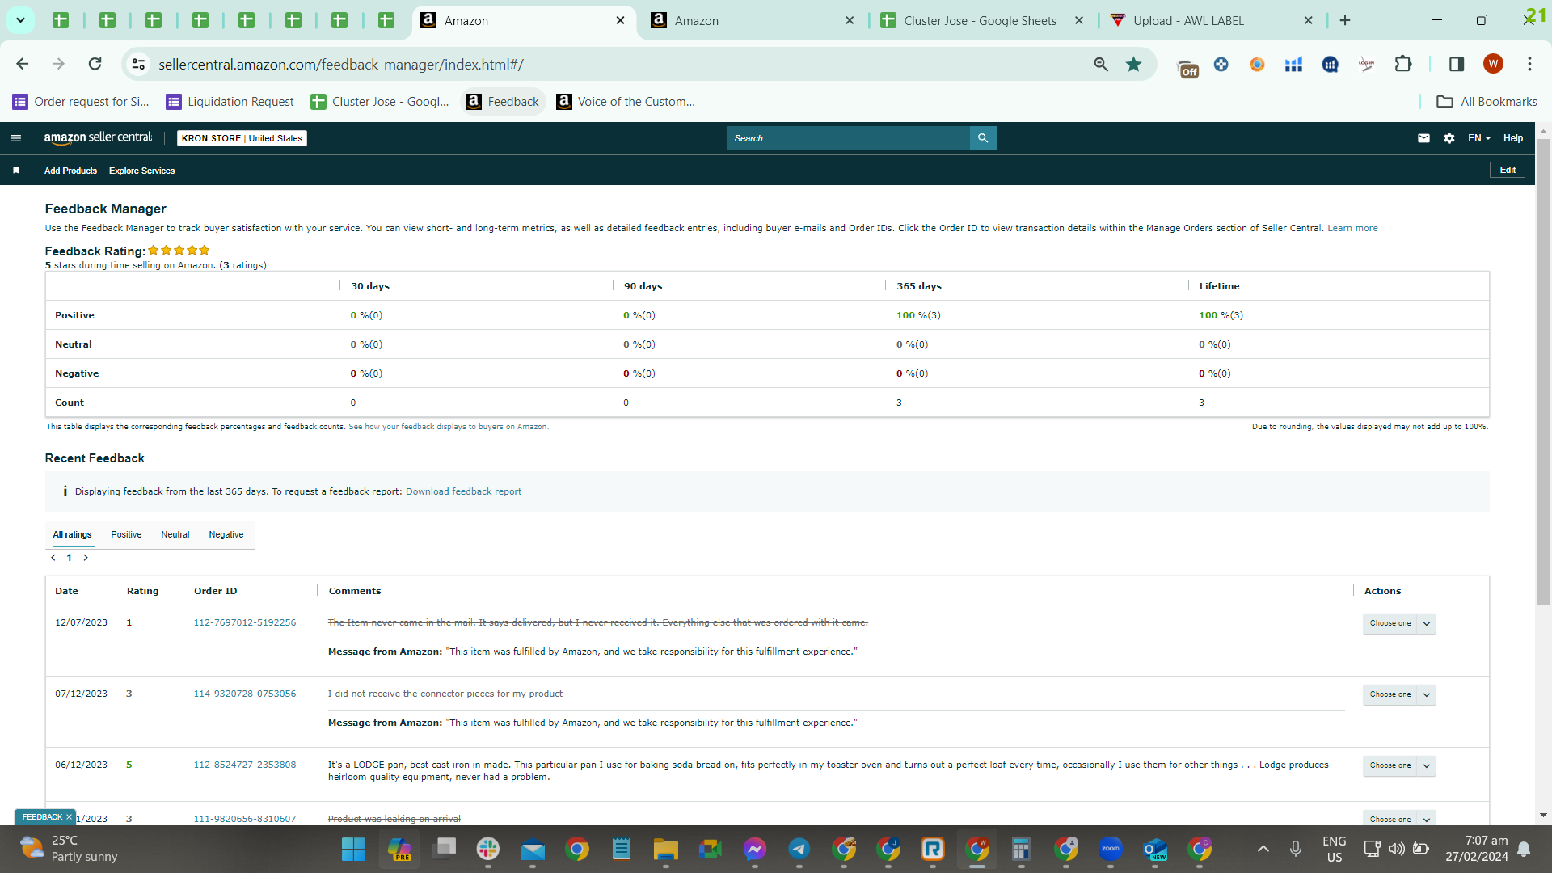1552x873 pixels.
Task: Open the Telegram icon on the taskbar
Action: click(x=799, y=849)
